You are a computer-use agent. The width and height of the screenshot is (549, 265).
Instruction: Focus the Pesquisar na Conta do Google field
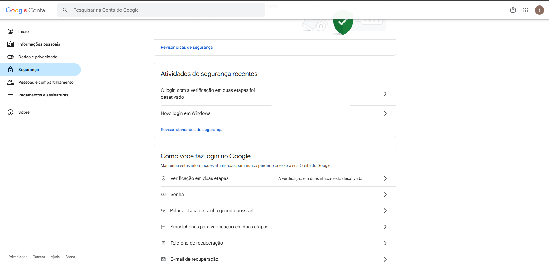point(167,10)
